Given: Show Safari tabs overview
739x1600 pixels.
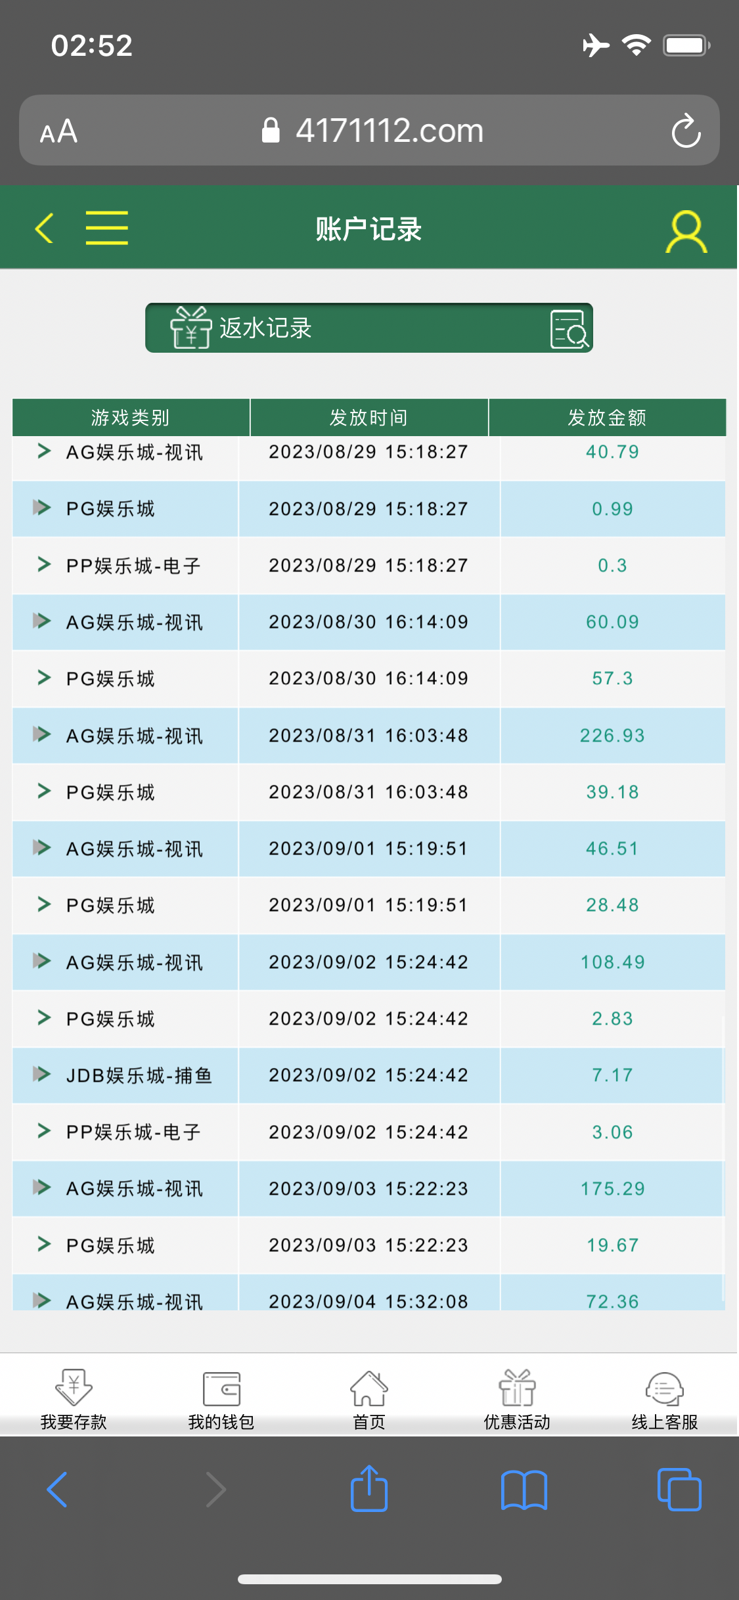Looking at the screenshot, I should point(679,1489).
